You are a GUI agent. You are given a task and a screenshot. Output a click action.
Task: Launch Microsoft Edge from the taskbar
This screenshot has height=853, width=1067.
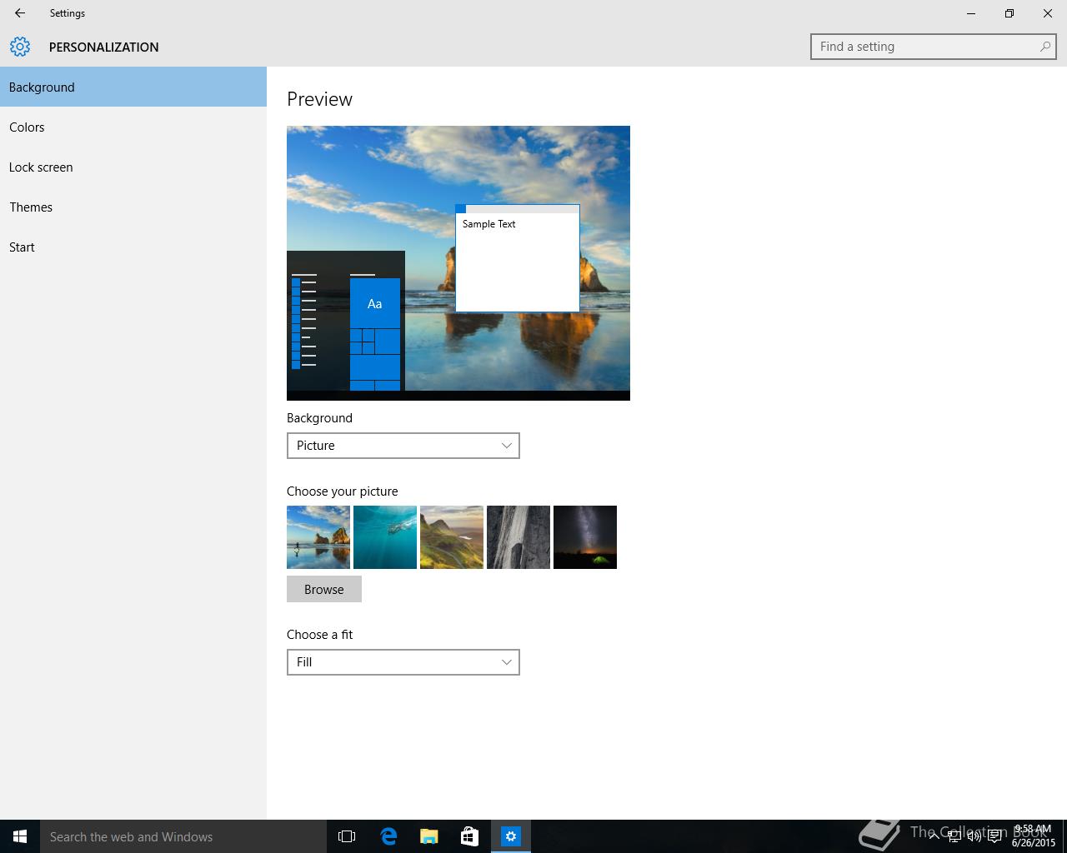tap(388, 836)
